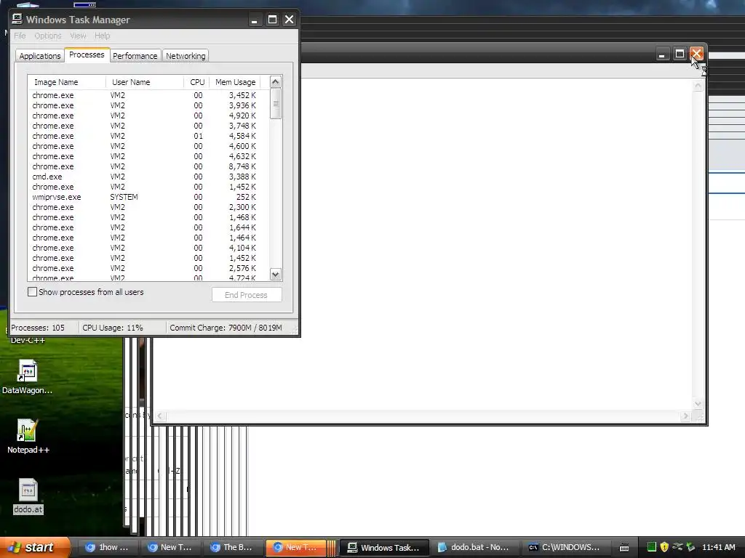Image resolution: width=745 pixels, height=558 pixels.
Task: Select the cmd.exe process row
Action: pos(148,177)
